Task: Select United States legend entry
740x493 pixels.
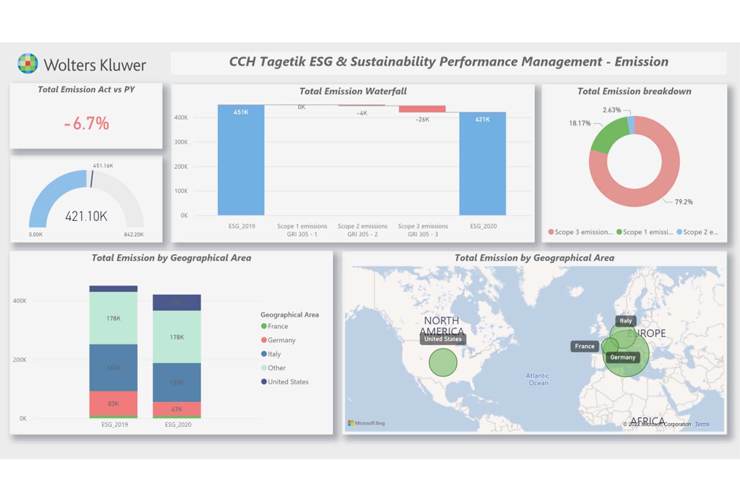Action: coord(288,382)
